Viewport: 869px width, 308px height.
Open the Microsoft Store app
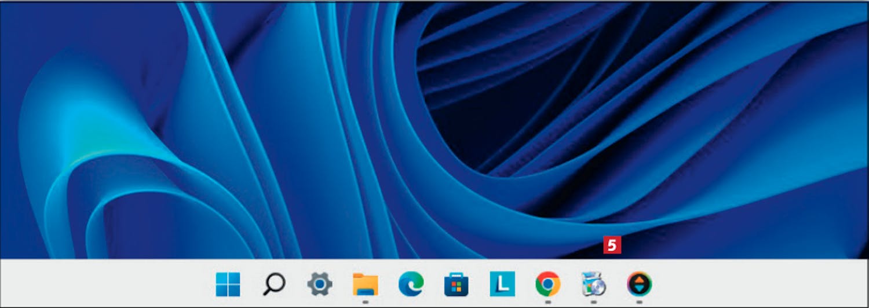[456, 284]
